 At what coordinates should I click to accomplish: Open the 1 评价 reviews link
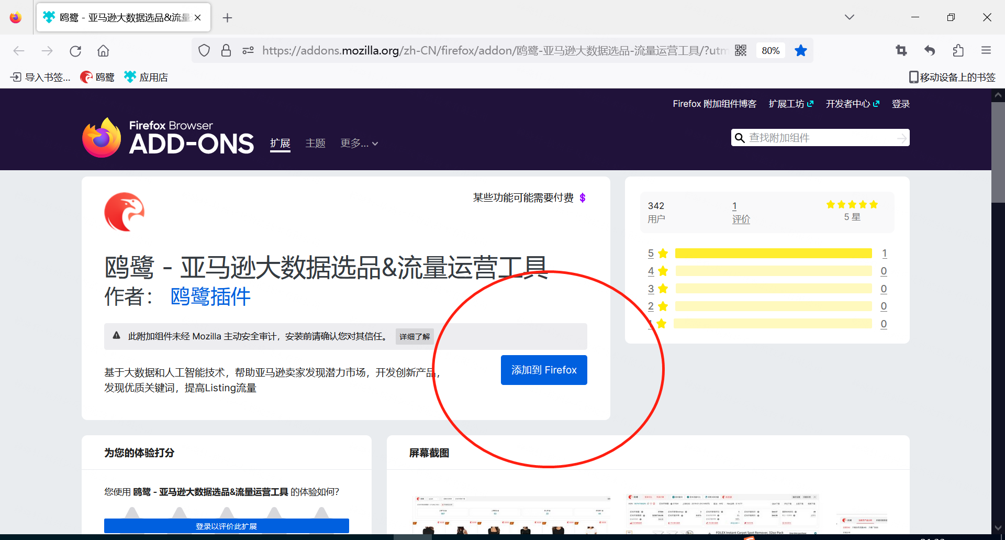[741, 212]
